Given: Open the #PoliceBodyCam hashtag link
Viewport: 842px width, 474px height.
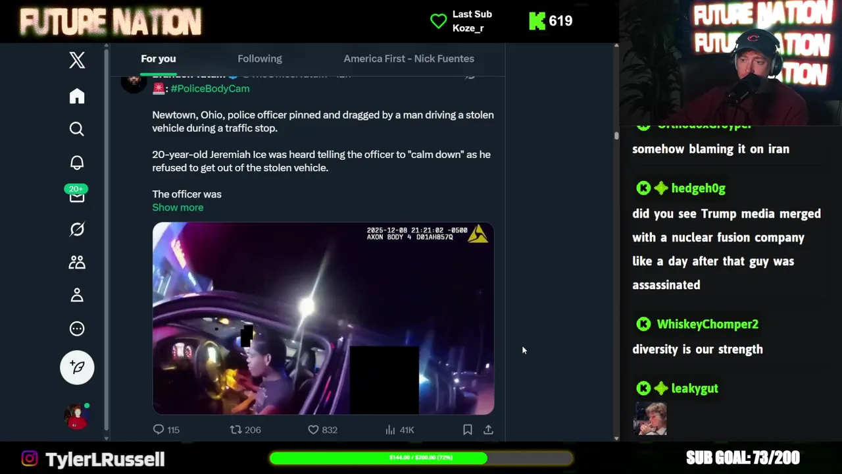Looking at the screenshot, I should coord(210,88).
